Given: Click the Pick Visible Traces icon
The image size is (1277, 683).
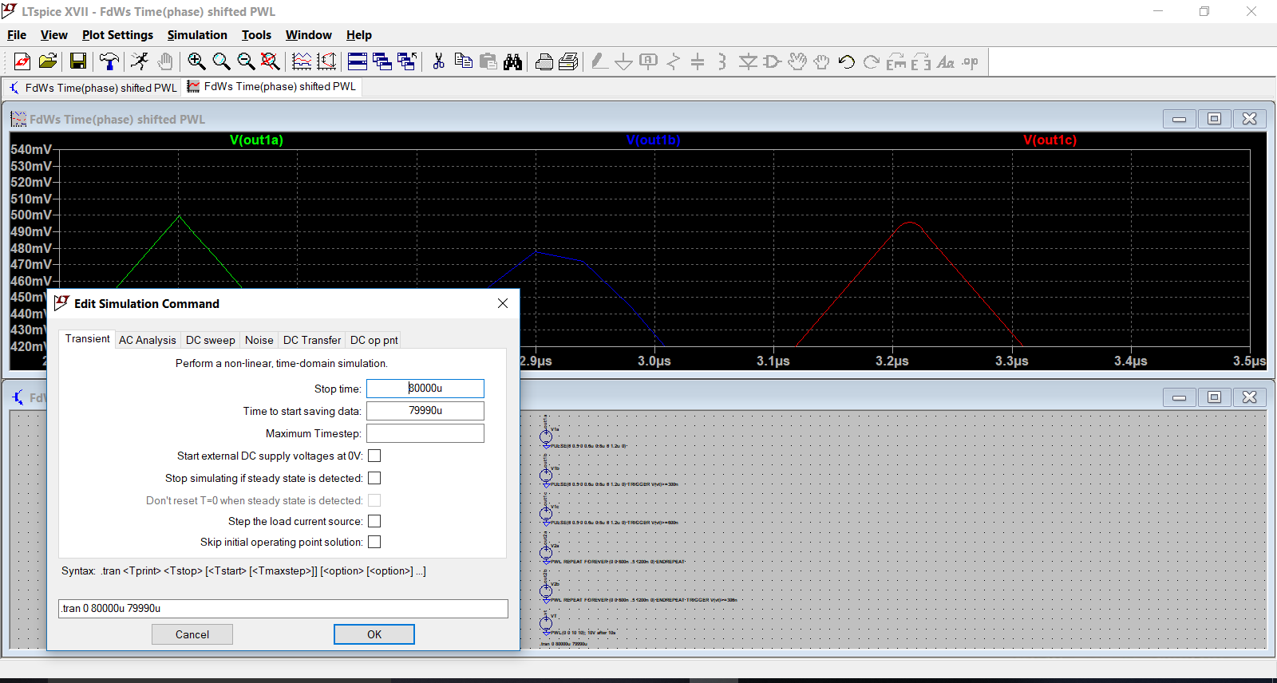Looking at the screenshot, I should 302,61.
